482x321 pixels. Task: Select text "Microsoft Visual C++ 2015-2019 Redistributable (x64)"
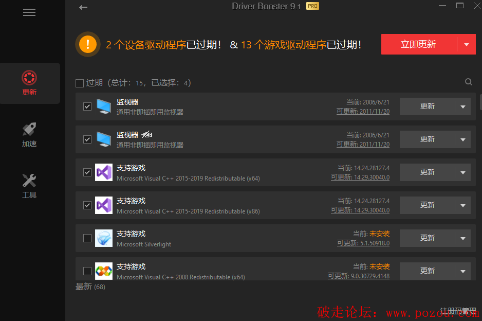tap(188, 179)
